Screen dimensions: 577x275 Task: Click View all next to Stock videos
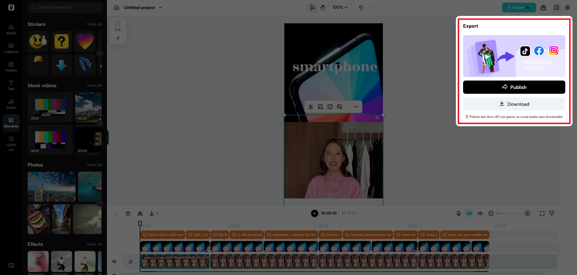[x=94, y=85]
